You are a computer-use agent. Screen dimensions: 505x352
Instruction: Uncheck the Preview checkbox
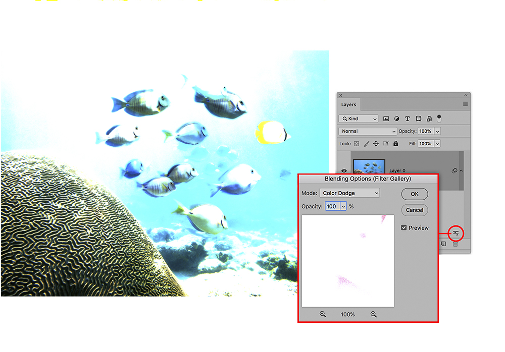coord(404,228)
